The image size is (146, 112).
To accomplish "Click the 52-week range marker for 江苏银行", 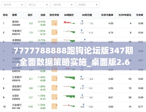I will pyautogui.click(x=81, y=77).
